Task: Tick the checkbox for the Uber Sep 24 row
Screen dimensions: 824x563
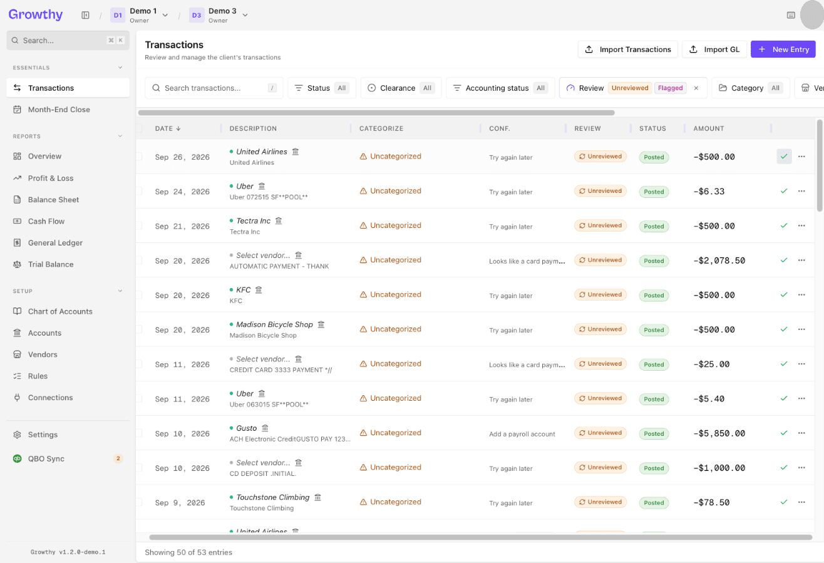Action: (x=139, y=191)
